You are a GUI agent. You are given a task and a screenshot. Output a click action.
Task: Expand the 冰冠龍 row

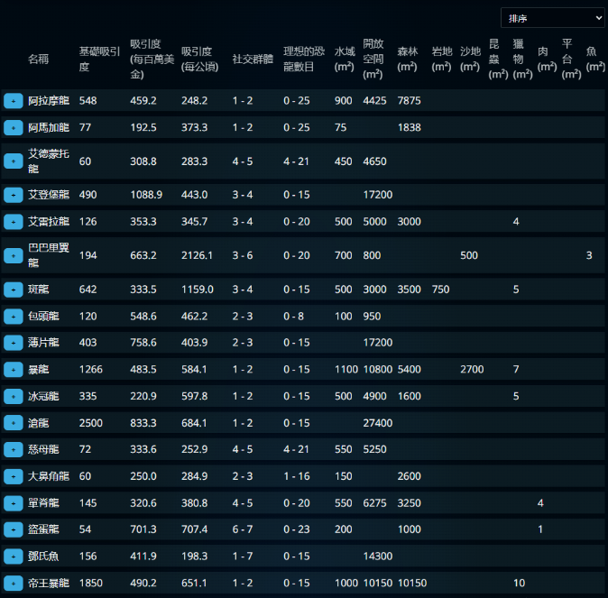pos(13,397)
